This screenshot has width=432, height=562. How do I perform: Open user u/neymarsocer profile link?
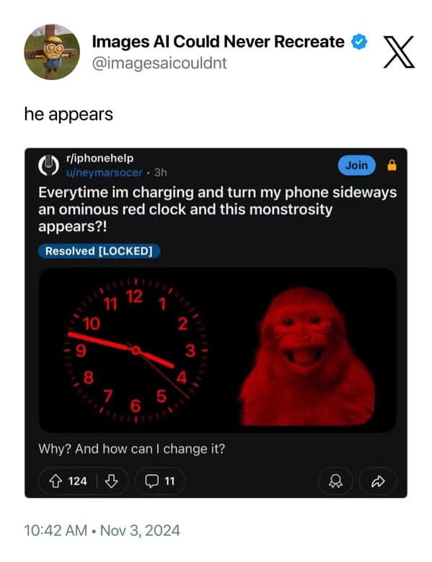click(105, 172)
